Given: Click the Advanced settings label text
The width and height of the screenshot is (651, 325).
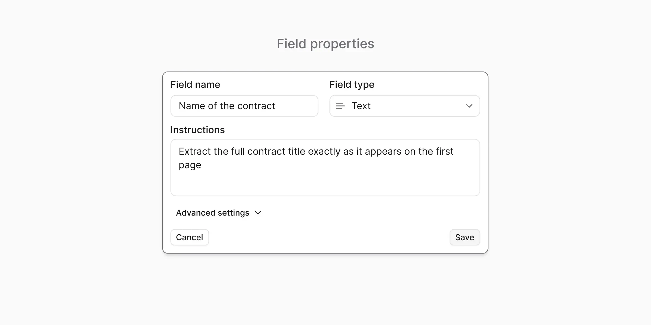Looking at the screenshot, I should click(x=212, y=213).
